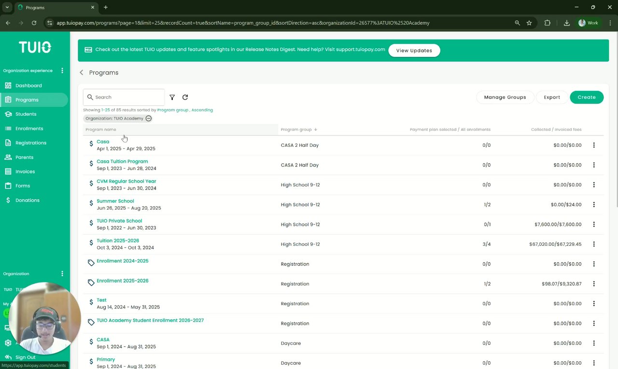This screenshot has width=618, height=369.
Task: Open three-dot menu for Casa row
Action: click(x=594, y=145)
